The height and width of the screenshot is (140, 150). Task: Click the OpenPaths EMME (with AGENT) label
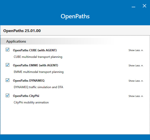pos(36,65)
